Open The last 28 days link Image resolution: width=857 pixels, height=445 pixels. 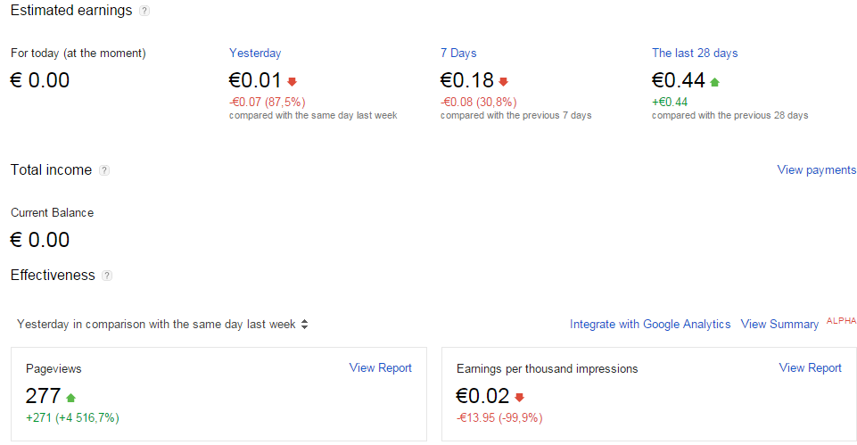coord(695,54)
